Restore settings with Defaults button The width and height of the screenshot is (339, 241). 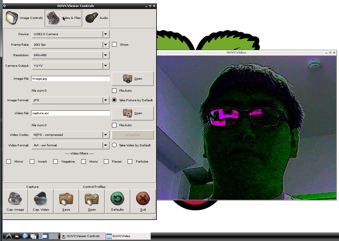tap(117, 201)
